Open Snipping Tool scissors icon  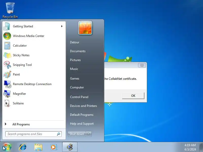7,65
